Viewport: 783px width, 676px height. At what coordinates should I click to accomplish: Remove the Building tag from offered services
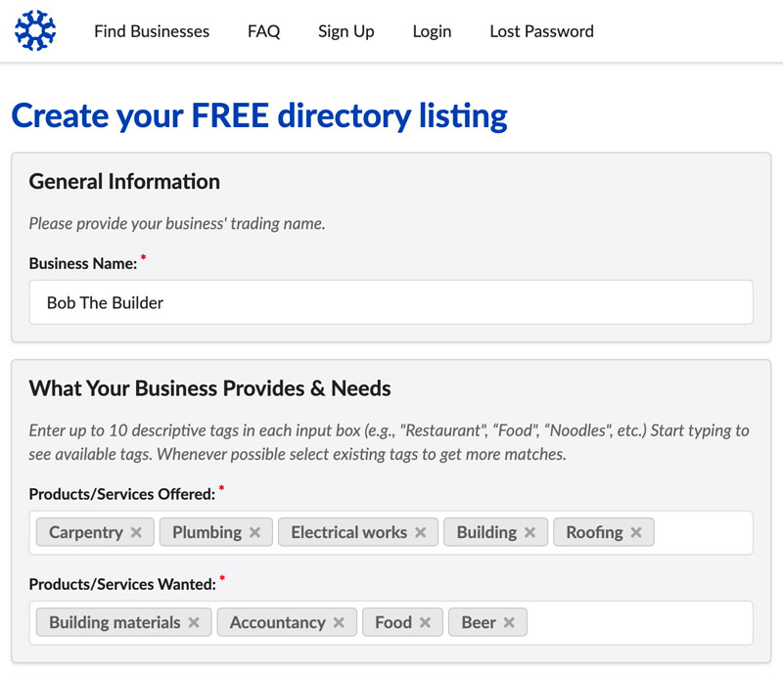click(x=530, y=532)
